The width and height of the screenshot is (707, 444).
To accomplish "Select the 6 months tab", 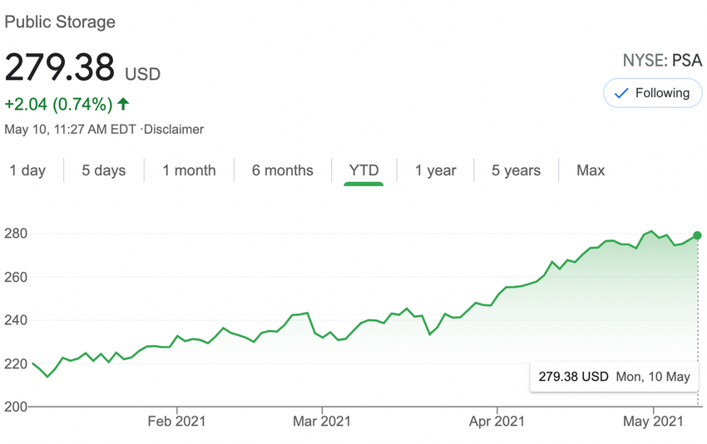I will point(283,170).
